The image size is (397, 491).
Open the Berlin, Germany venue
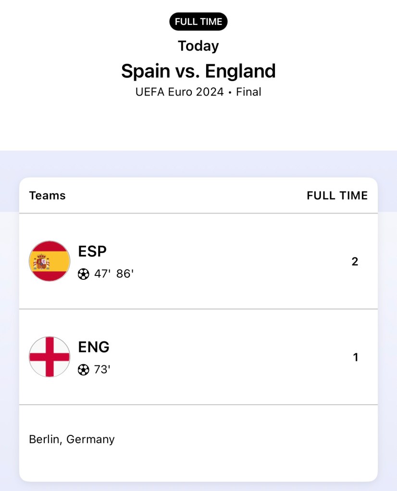pos(72,439)
